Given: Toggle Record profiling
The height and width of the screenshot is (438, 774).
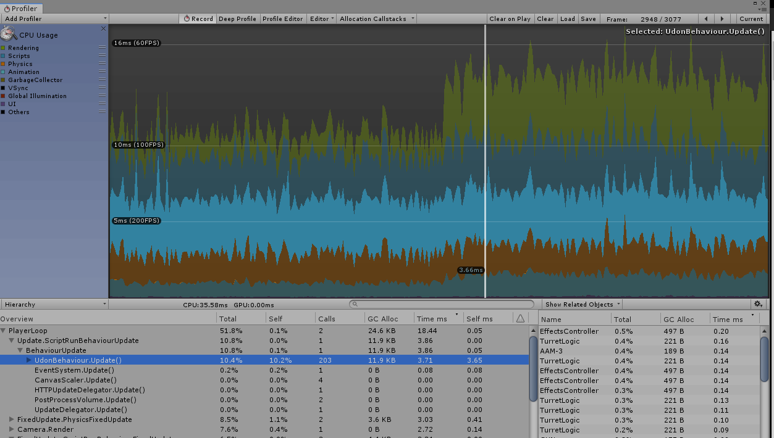Looking at the screenshot, I should (198, 19).
